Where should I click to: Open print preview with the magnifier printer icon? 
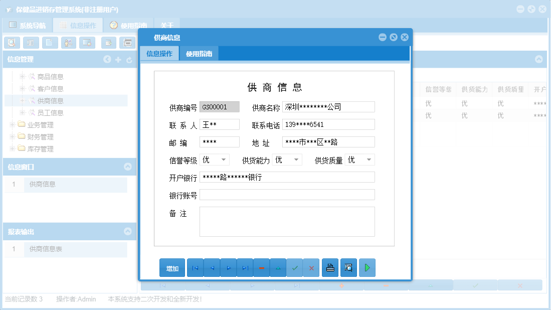348,267
